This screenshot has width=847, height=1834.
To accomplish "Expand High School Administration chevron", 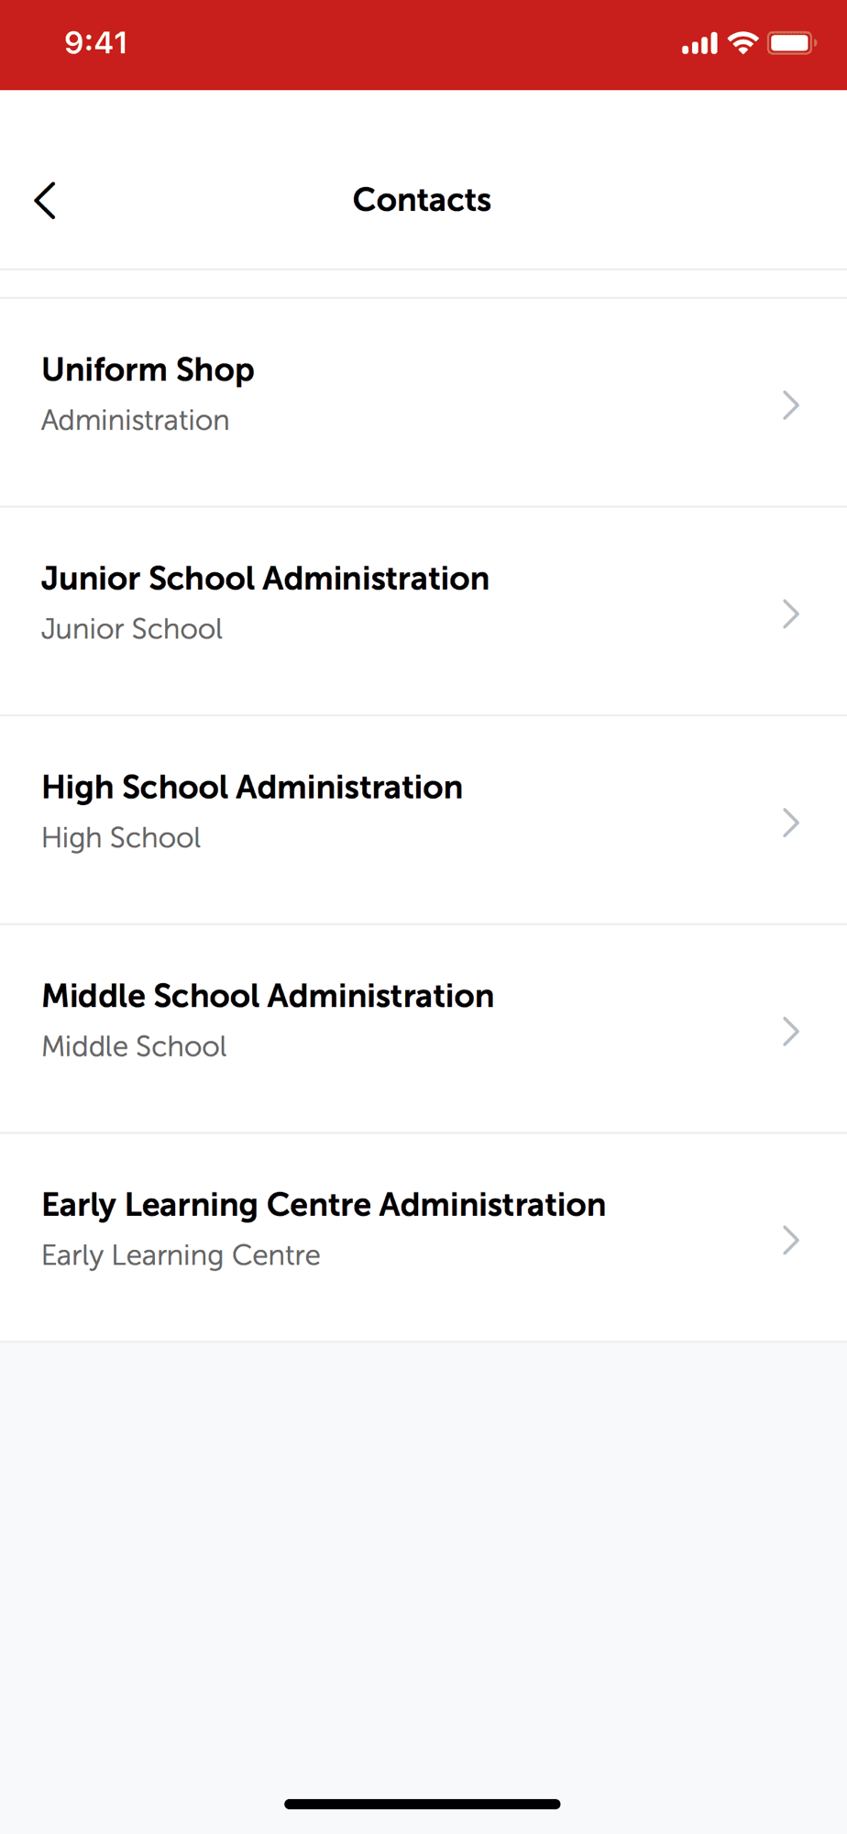I will coord(791,823).
